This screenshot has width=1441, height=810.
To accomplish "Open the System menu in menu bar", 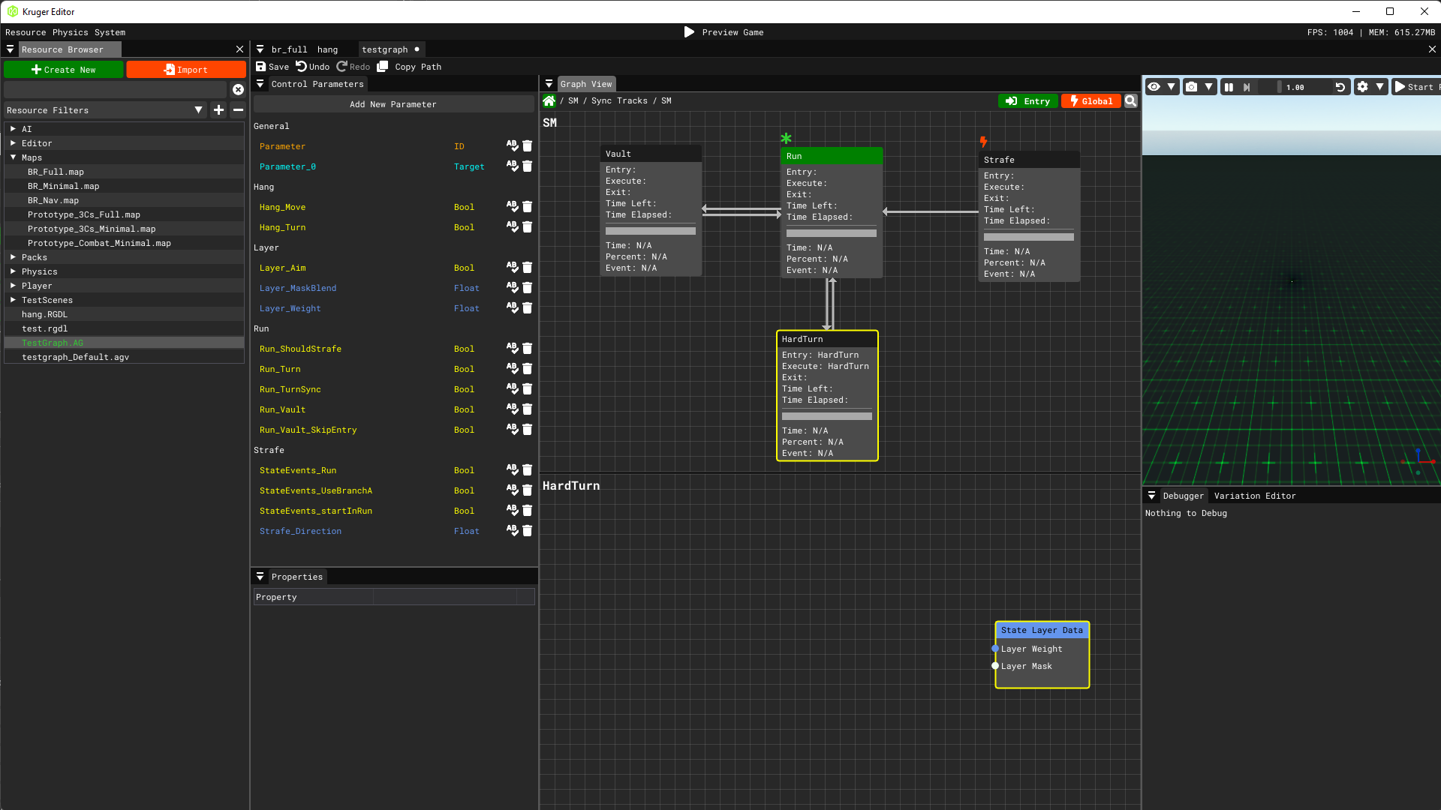I will [110, 31].
